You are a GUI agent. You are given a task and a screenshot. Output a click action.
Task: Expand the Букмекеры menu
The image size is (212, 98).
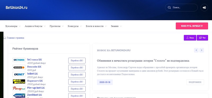tap(13, 26)
